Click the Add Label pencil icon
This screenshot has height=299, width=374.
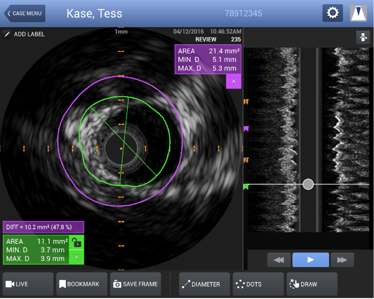pos(7,34)
